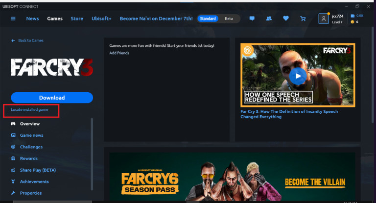
Task: Open Challenges in the sidebar
Action: tap(31, 147)
